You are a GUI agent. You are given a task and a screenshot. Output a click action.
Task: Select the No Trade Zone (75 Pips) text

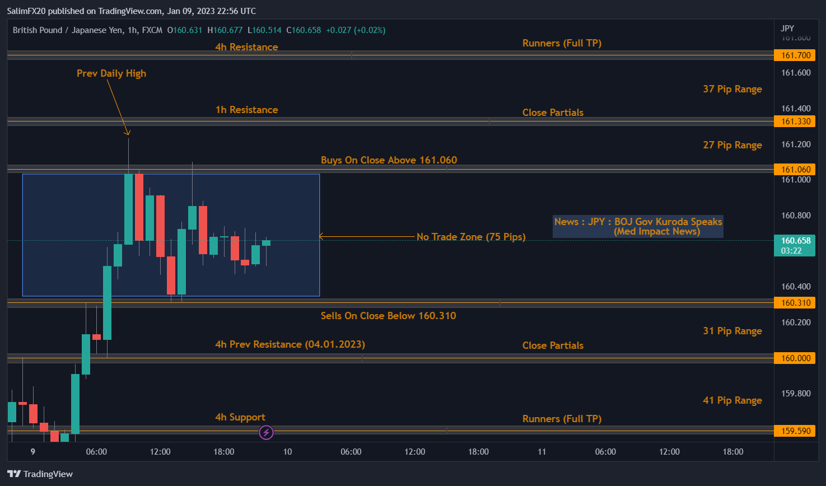click(471, 237)
